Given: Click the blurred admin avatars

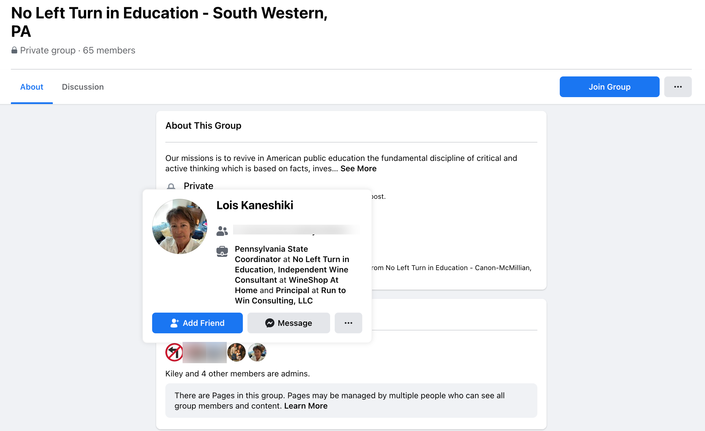Looking at the screenshot, I should (x=204, y=352).
